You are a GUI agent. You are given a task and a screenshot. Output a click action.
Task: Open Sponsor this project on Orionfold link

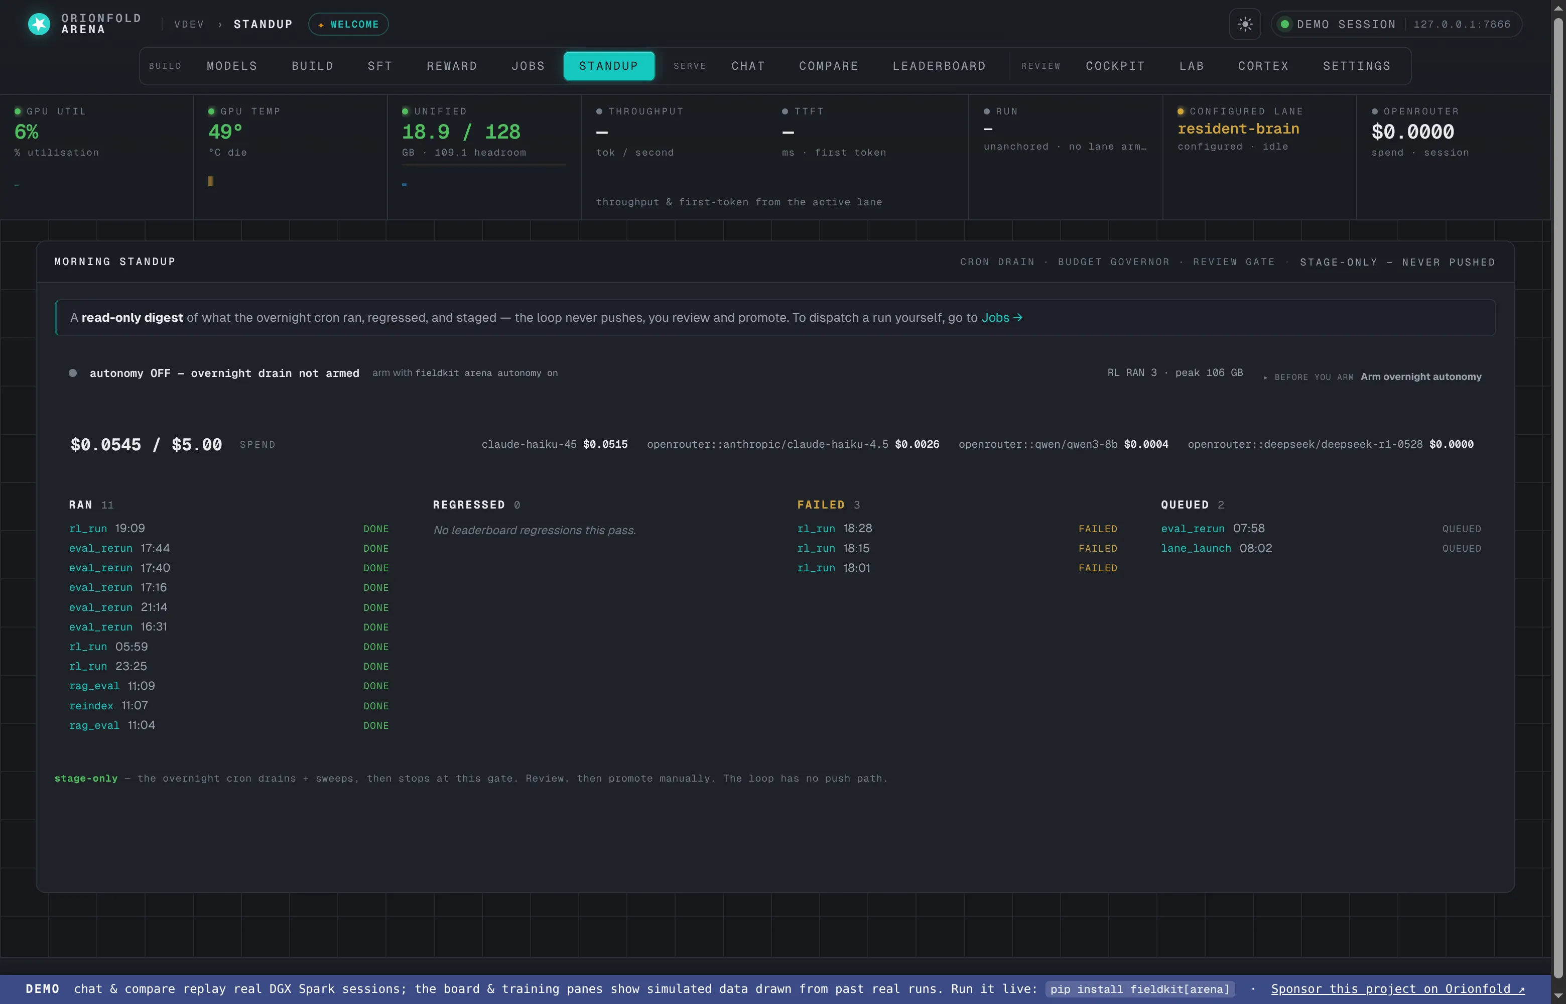click(x=1398, y=989)
